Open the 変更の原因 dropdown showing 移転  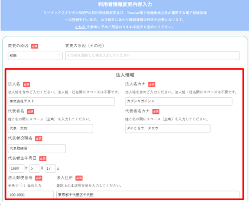35,56
